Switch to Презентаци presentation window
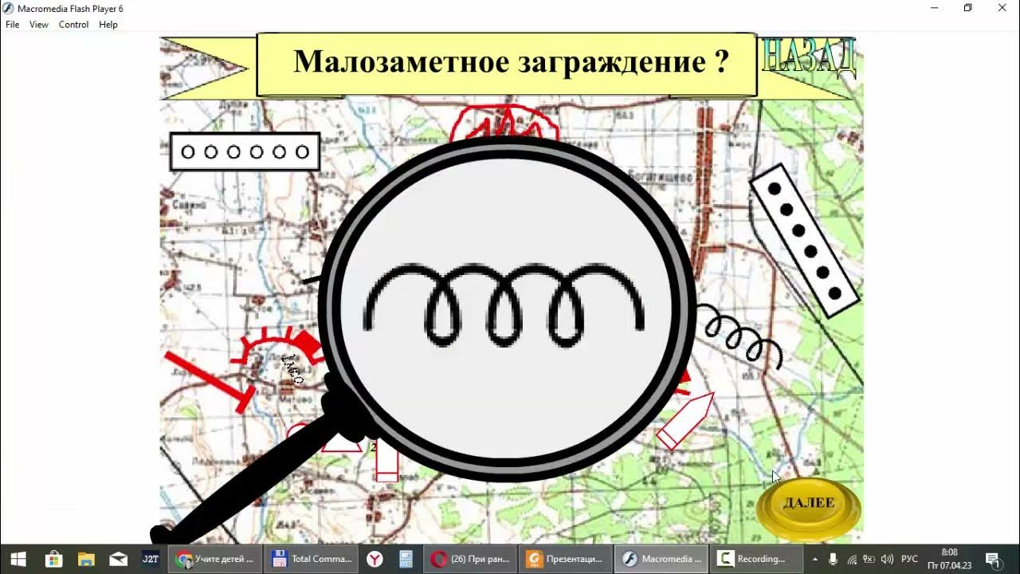 [x=565, y=559]
